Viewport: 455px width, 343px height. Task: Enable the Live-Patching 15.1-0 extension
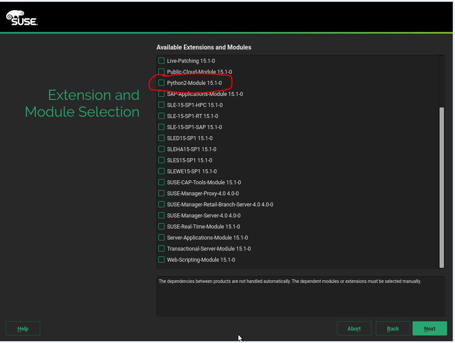click(161, 61)
